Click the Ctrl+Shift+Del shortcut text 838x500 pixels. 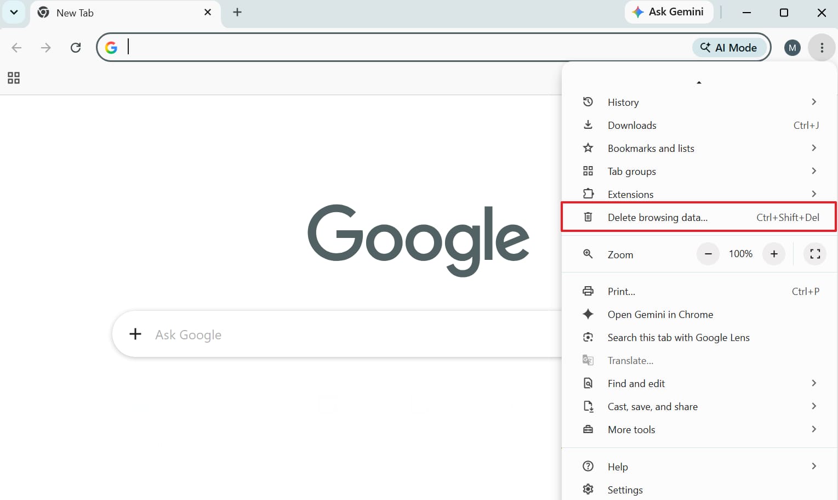pos(788,217)
